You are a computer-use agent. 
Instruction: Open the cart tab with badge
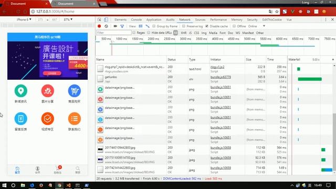(58, 170)
